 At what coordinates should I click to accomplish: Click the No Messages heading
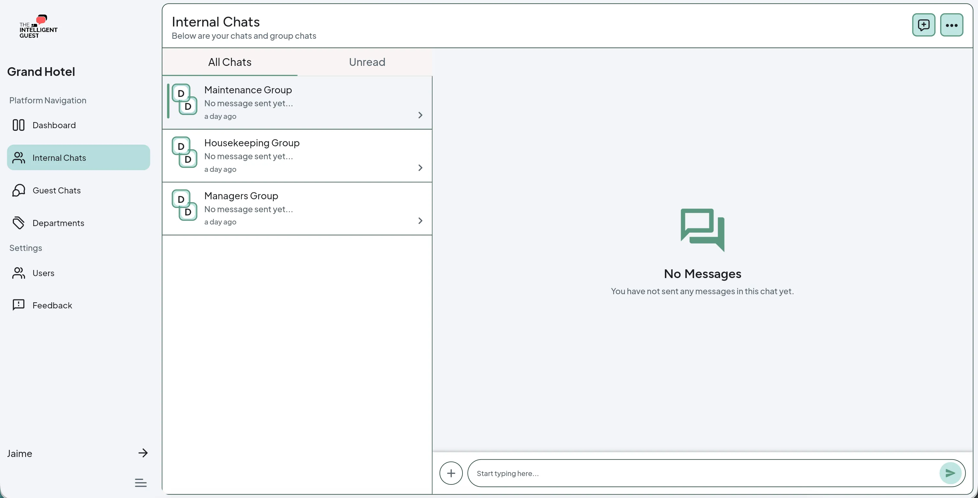click(702, 274)
